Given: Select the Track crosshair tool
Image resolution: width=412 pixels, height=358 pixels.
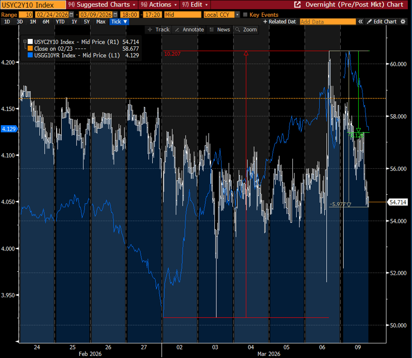Looking at the screenshot, I should (158, 29).
